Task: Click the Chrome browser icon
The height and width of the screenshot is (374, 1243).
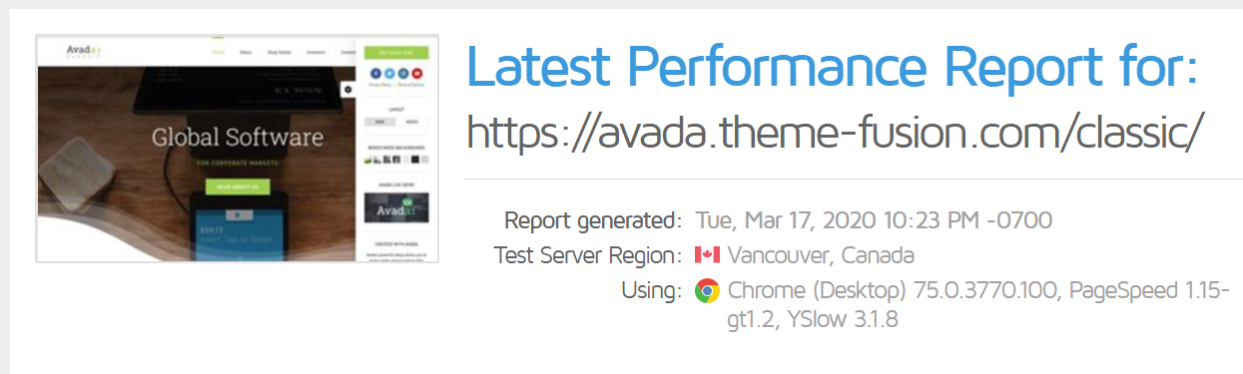Action: click(707, 291)
